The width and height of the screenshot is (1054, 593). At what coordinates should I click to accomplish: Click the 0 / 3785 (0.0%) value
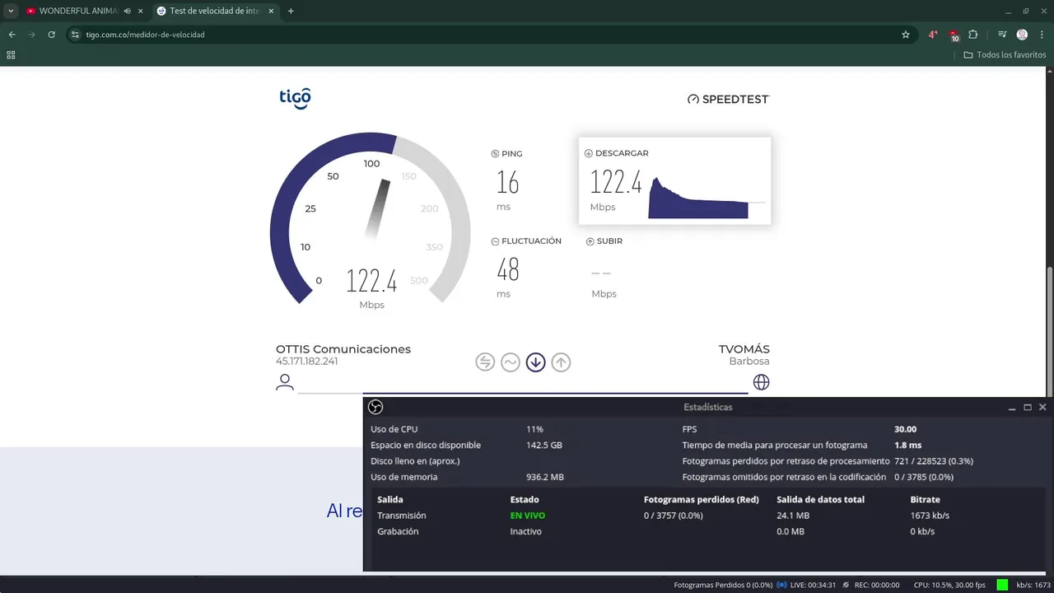[924, 477]
